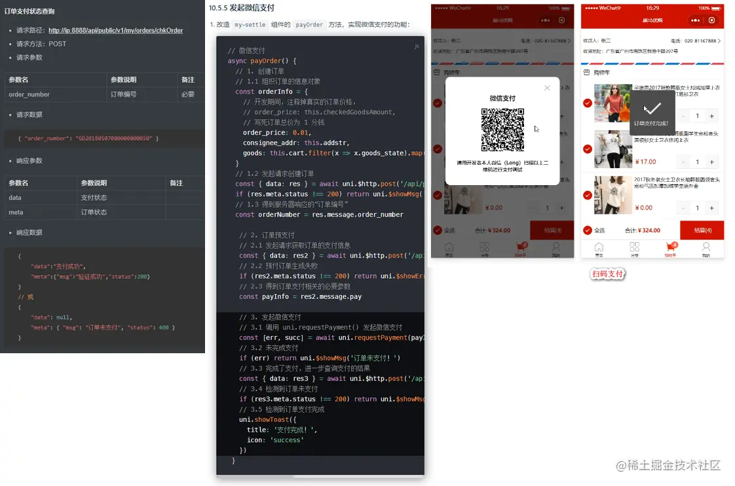Select the meta row in response parameters table
This screenshot has width=735, height=486.
pyautogui.click(x=105, y=212)
